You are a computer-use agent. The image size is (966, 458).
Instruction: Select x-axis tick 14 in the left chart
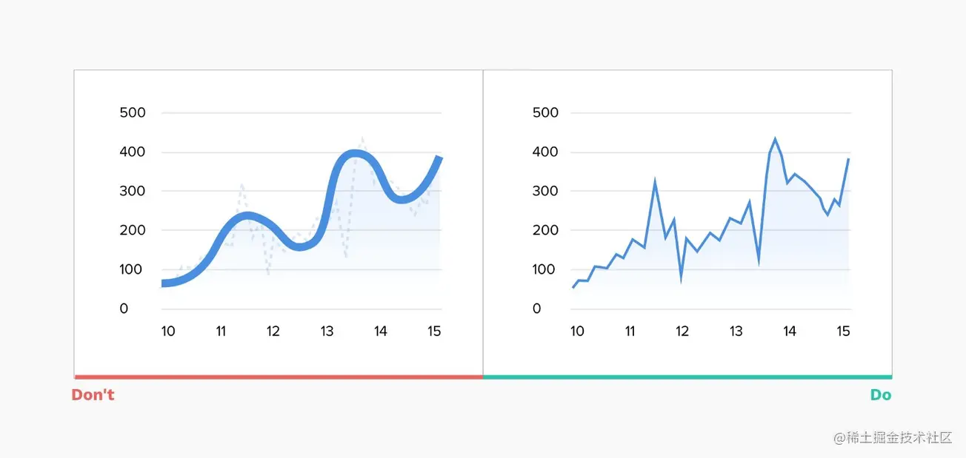point(380,331)
